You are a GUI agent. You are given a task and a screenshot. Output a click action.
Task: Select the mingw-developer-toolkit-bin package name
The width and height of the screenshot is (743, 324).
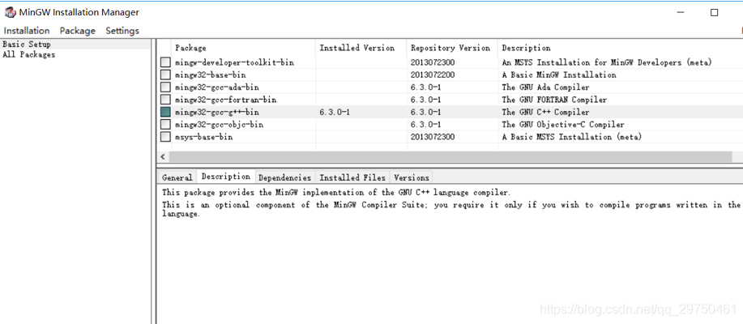click(234, 62)
